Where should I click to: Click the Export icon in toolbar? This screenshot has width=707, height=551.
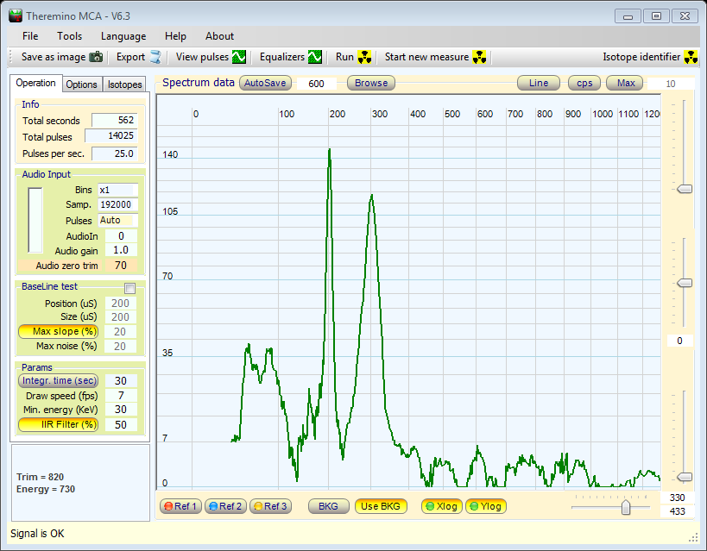155,57
